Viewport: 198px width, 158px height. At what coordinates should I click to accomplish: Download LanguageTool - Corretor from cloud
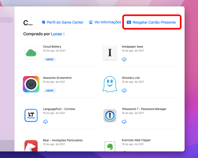tap(45, 122)
